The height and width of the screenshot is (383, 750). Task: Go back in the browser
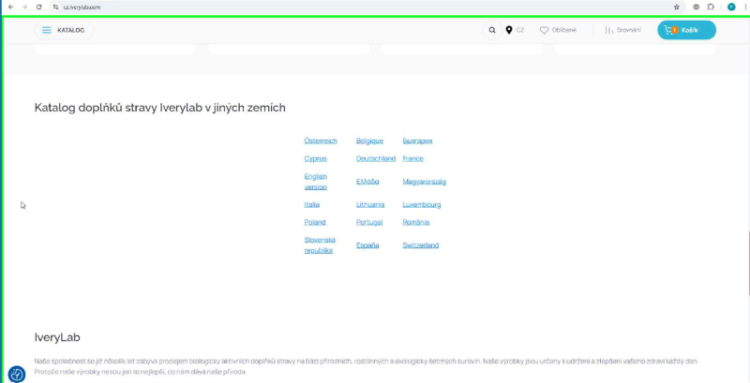click(x=11, y=7)
